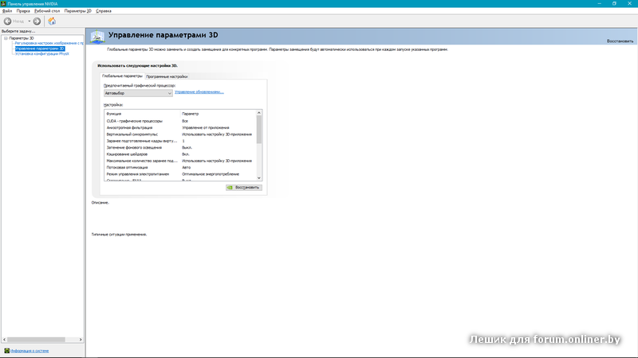Click the task pane scroll left arrow
The width and height of the screenshot is (638, 358).
point(5,340)
